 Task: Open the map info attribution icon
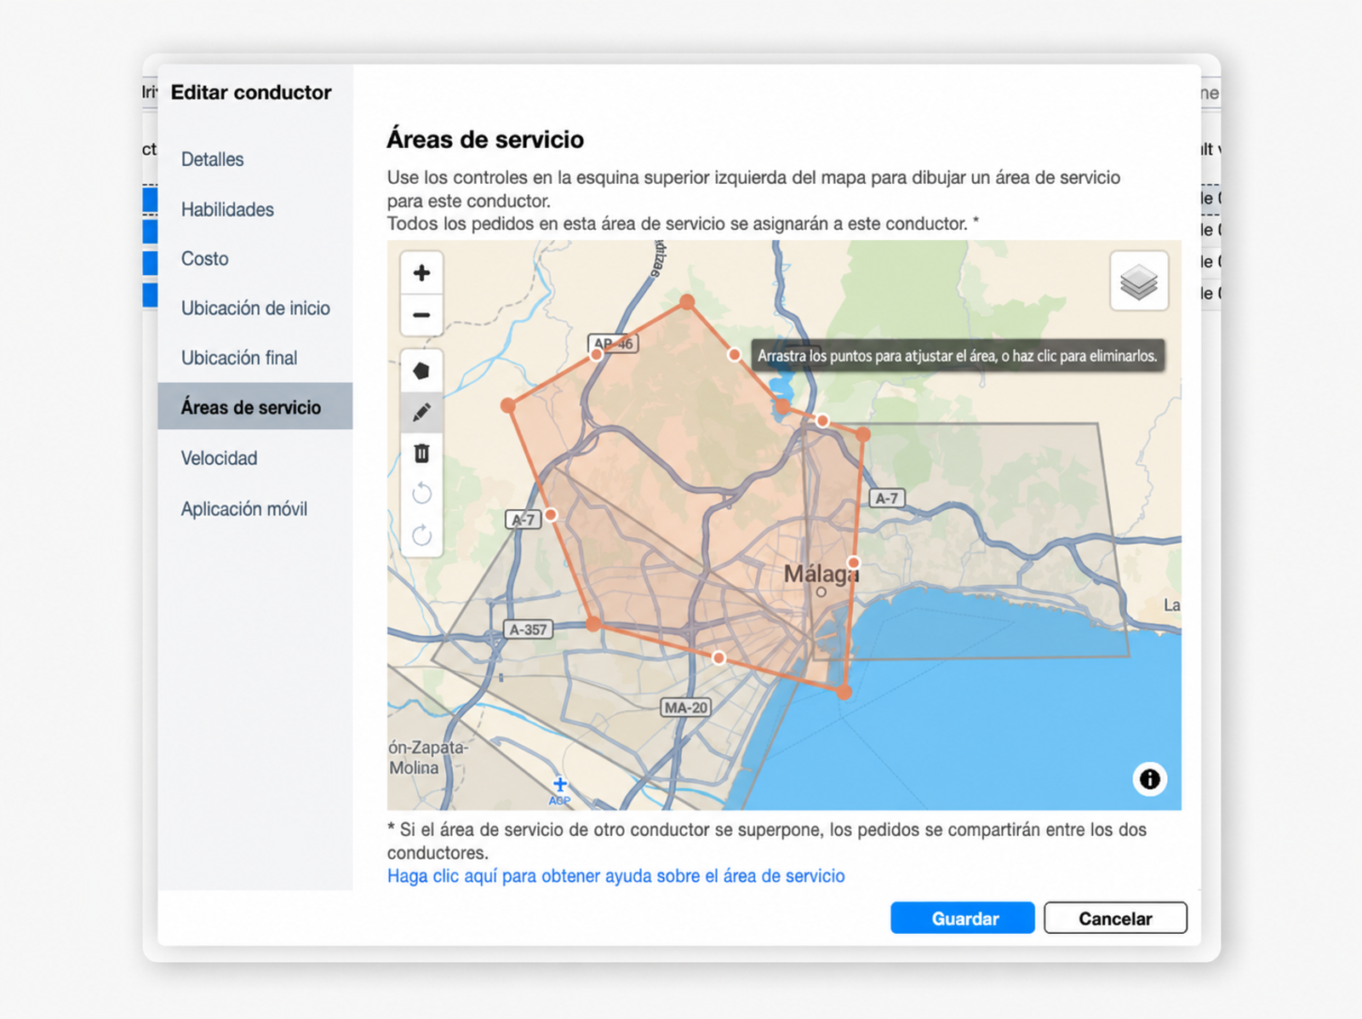(x=1149, y=779)
